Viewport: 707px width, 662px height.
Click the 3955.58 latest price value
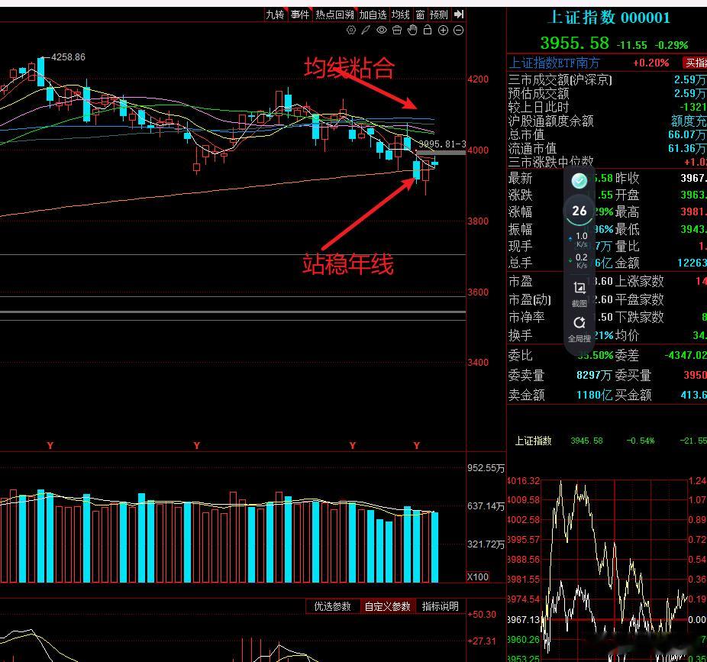(x=574, y=44)
